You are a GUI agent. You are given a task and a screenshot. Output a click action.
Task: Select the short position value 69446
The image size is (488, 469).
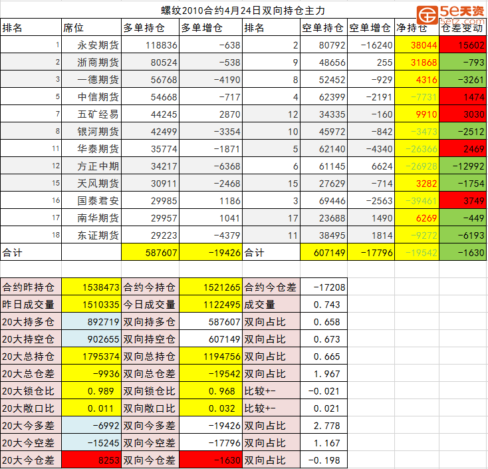[x=324, y=201]
